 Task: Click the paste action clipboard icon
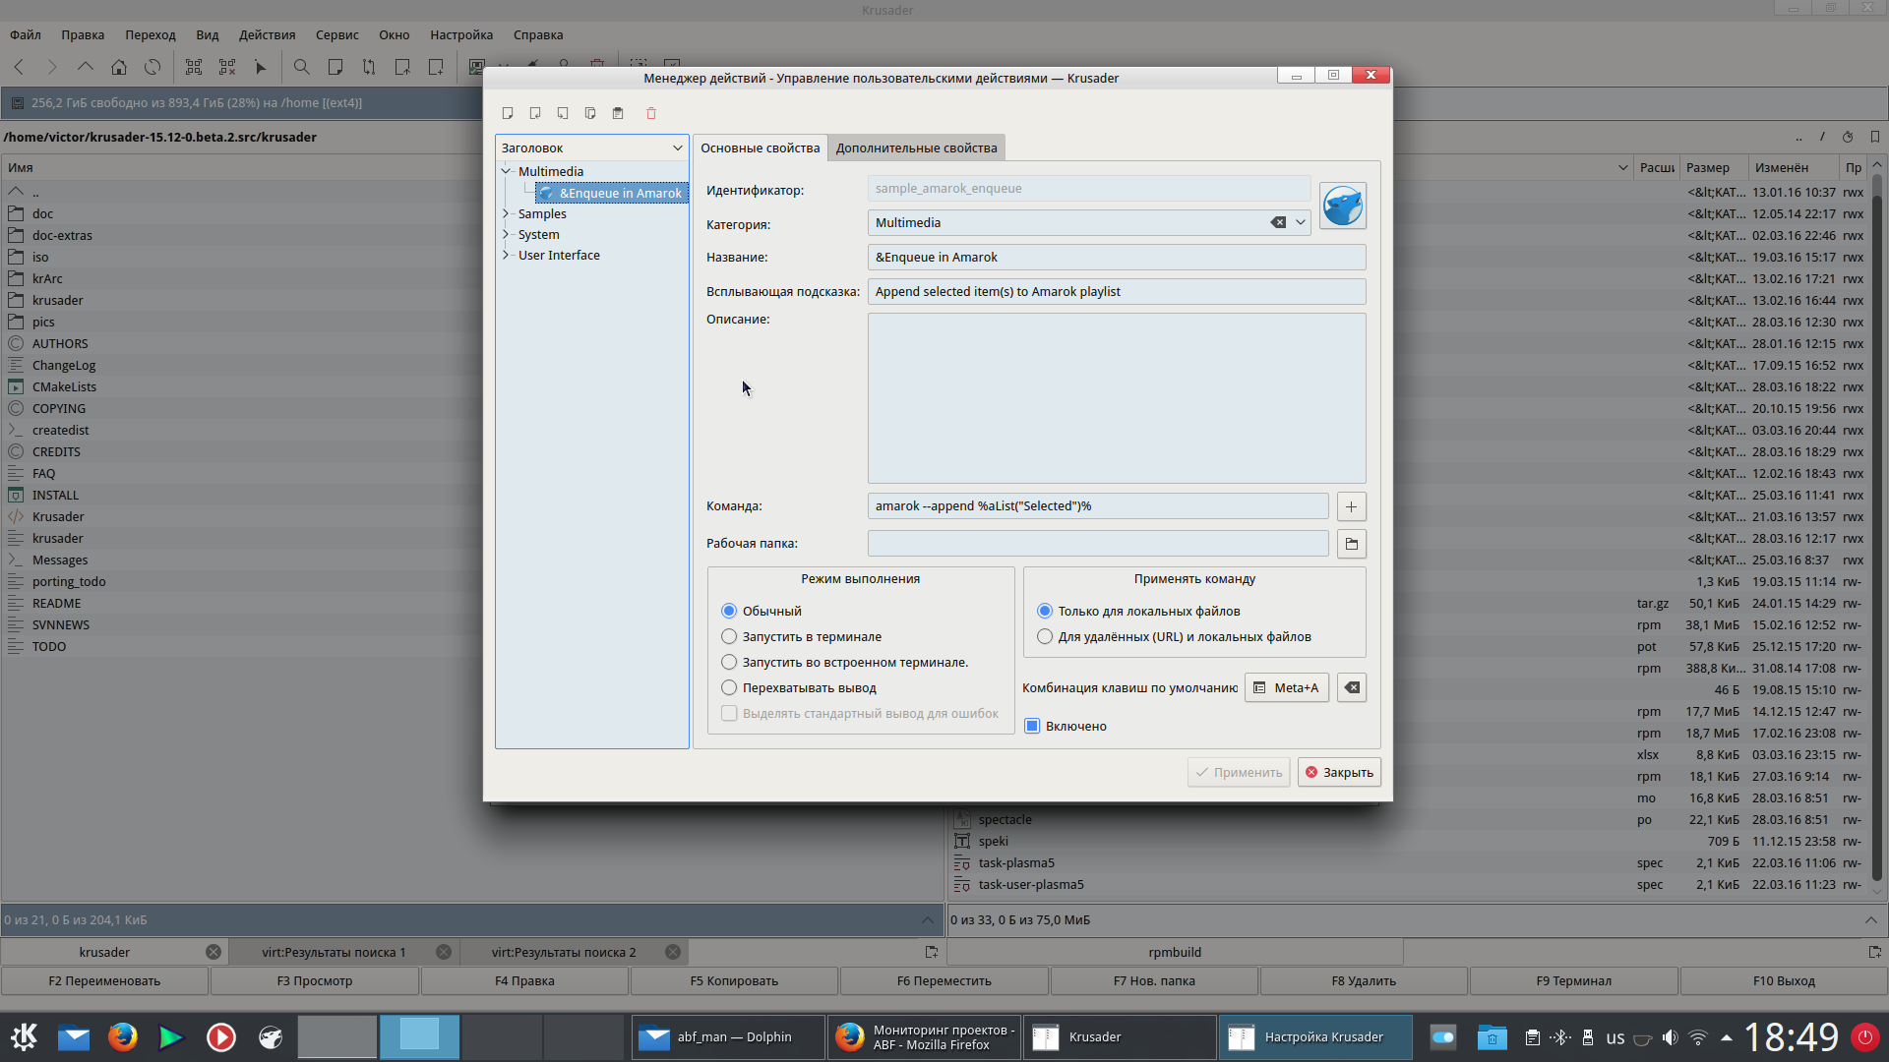click(618, 113)
